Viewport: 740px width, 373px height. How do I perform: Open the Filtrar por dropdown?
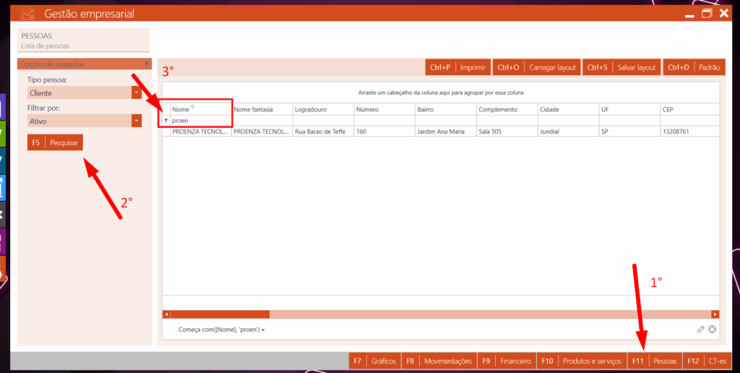pyautogui.click(x=137, y=121)
